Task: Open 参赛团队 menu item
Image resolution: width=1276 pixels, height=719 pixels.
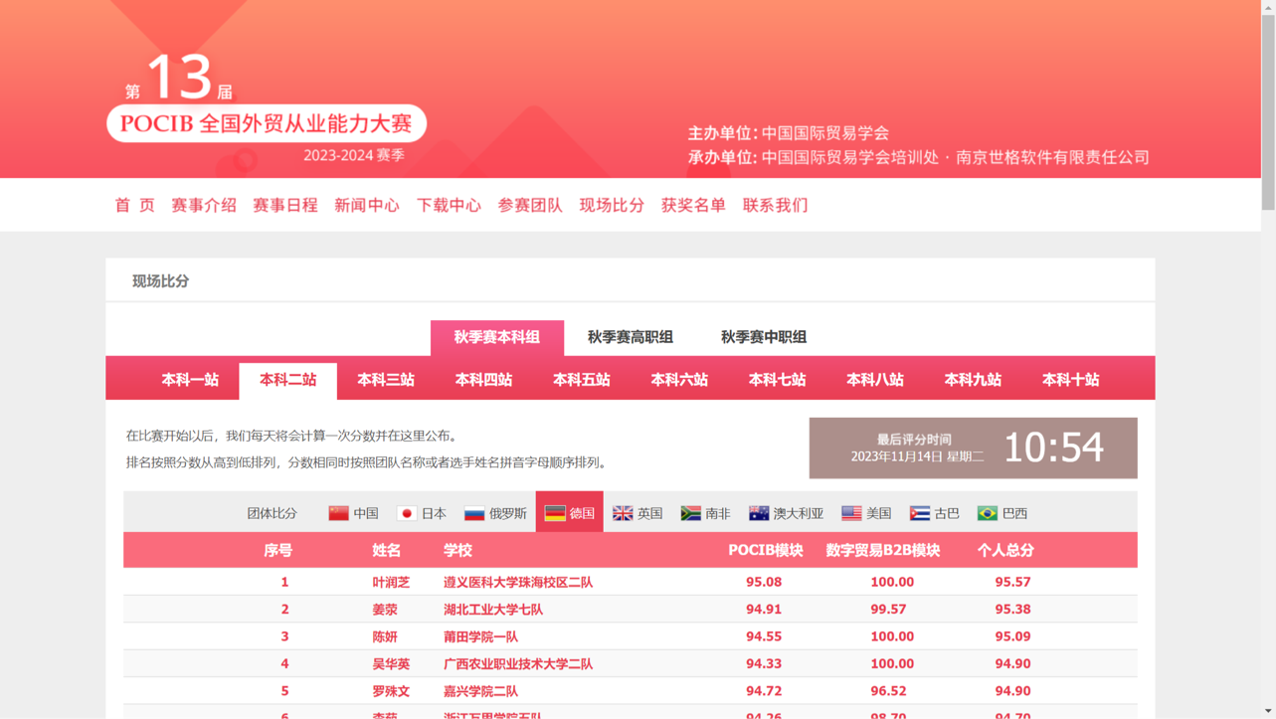Action: coord(530,205)
